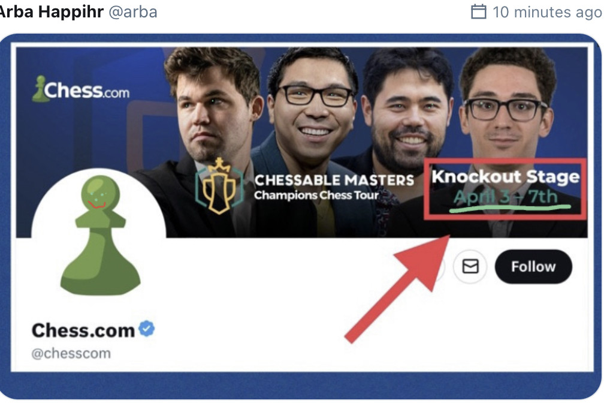607x403 pixels.
Task: Click the partially hidden circular button behind the arrow
Action: tap(440, 267)
